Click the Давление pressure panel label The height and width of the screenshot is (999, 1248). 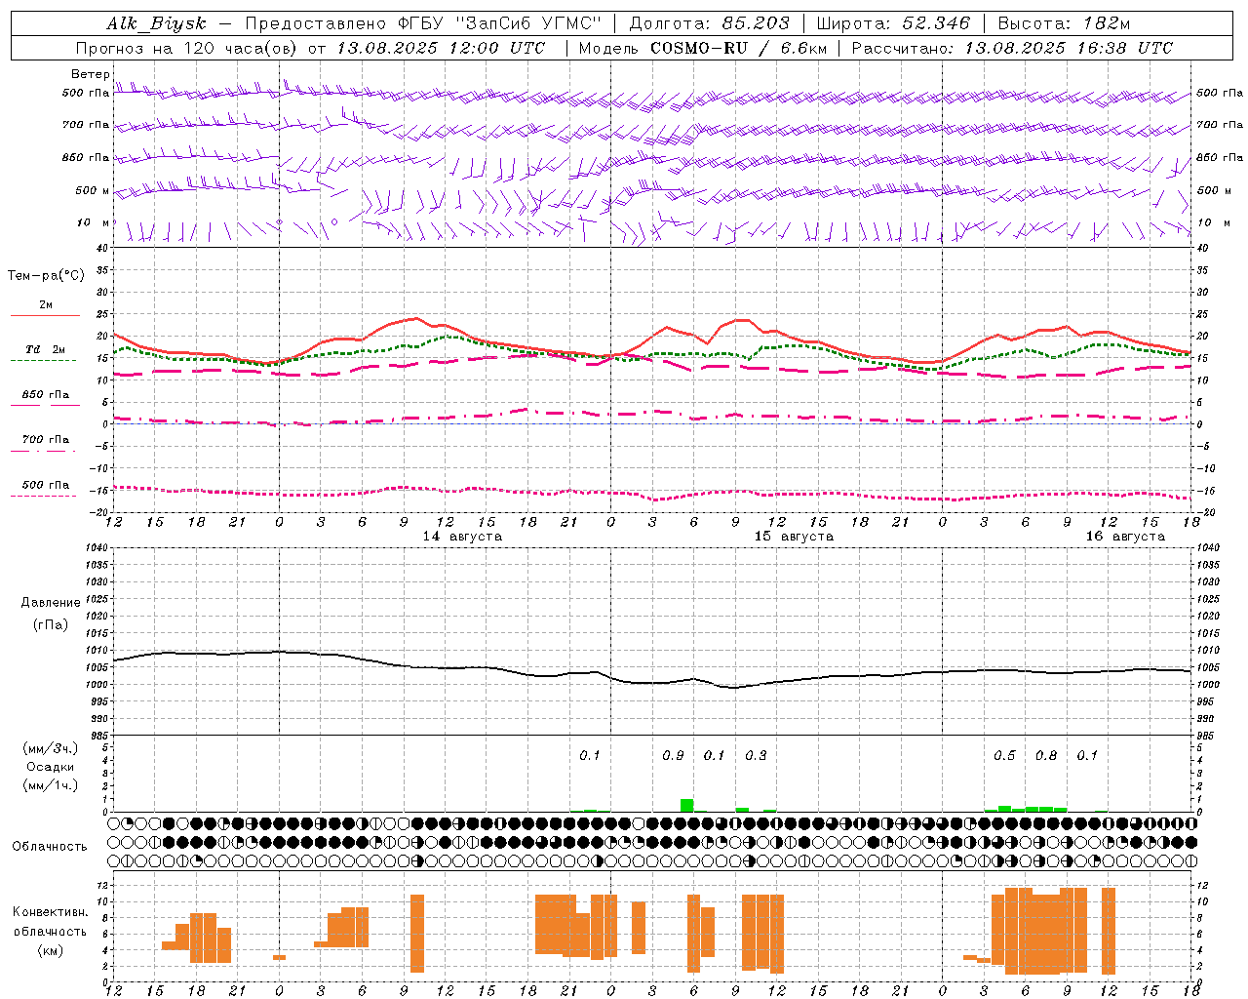pyautogui.click(x=51, y=603)
